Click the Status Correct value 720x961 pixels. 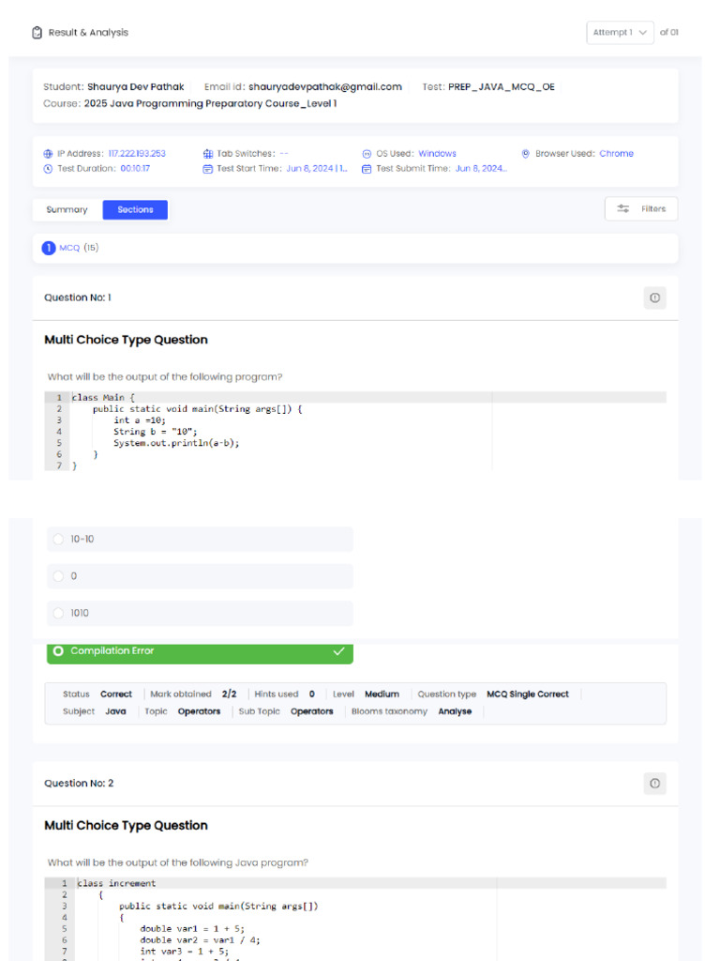click(x=116, y=694)
